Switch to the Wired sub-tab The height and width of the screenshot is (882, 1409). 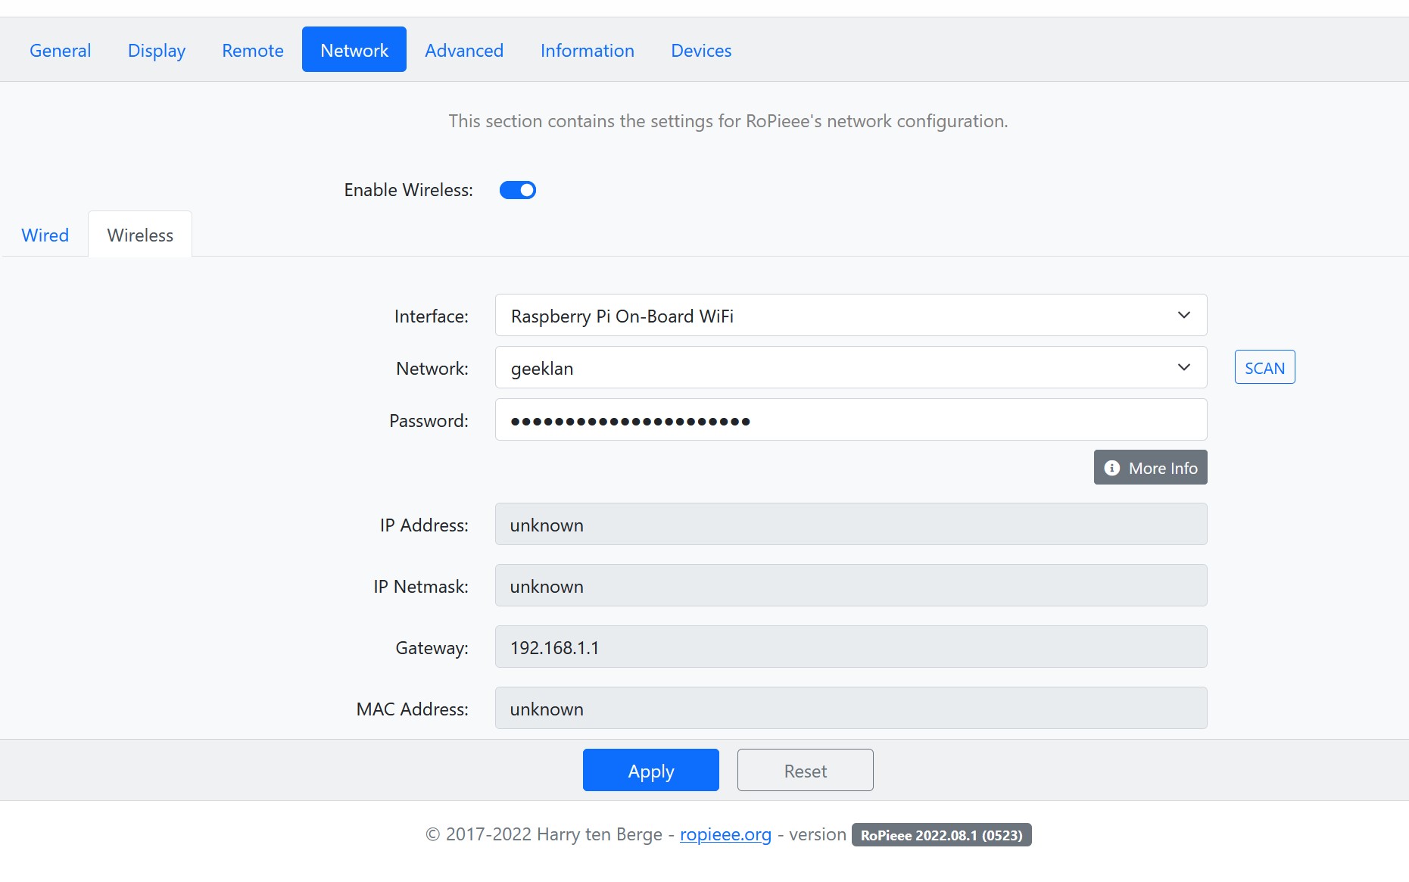(45, 235)
